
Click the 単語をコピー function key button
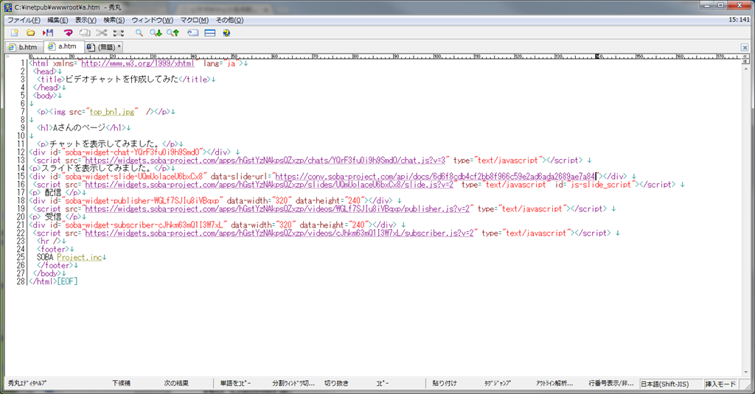click(x=235, y=384)
